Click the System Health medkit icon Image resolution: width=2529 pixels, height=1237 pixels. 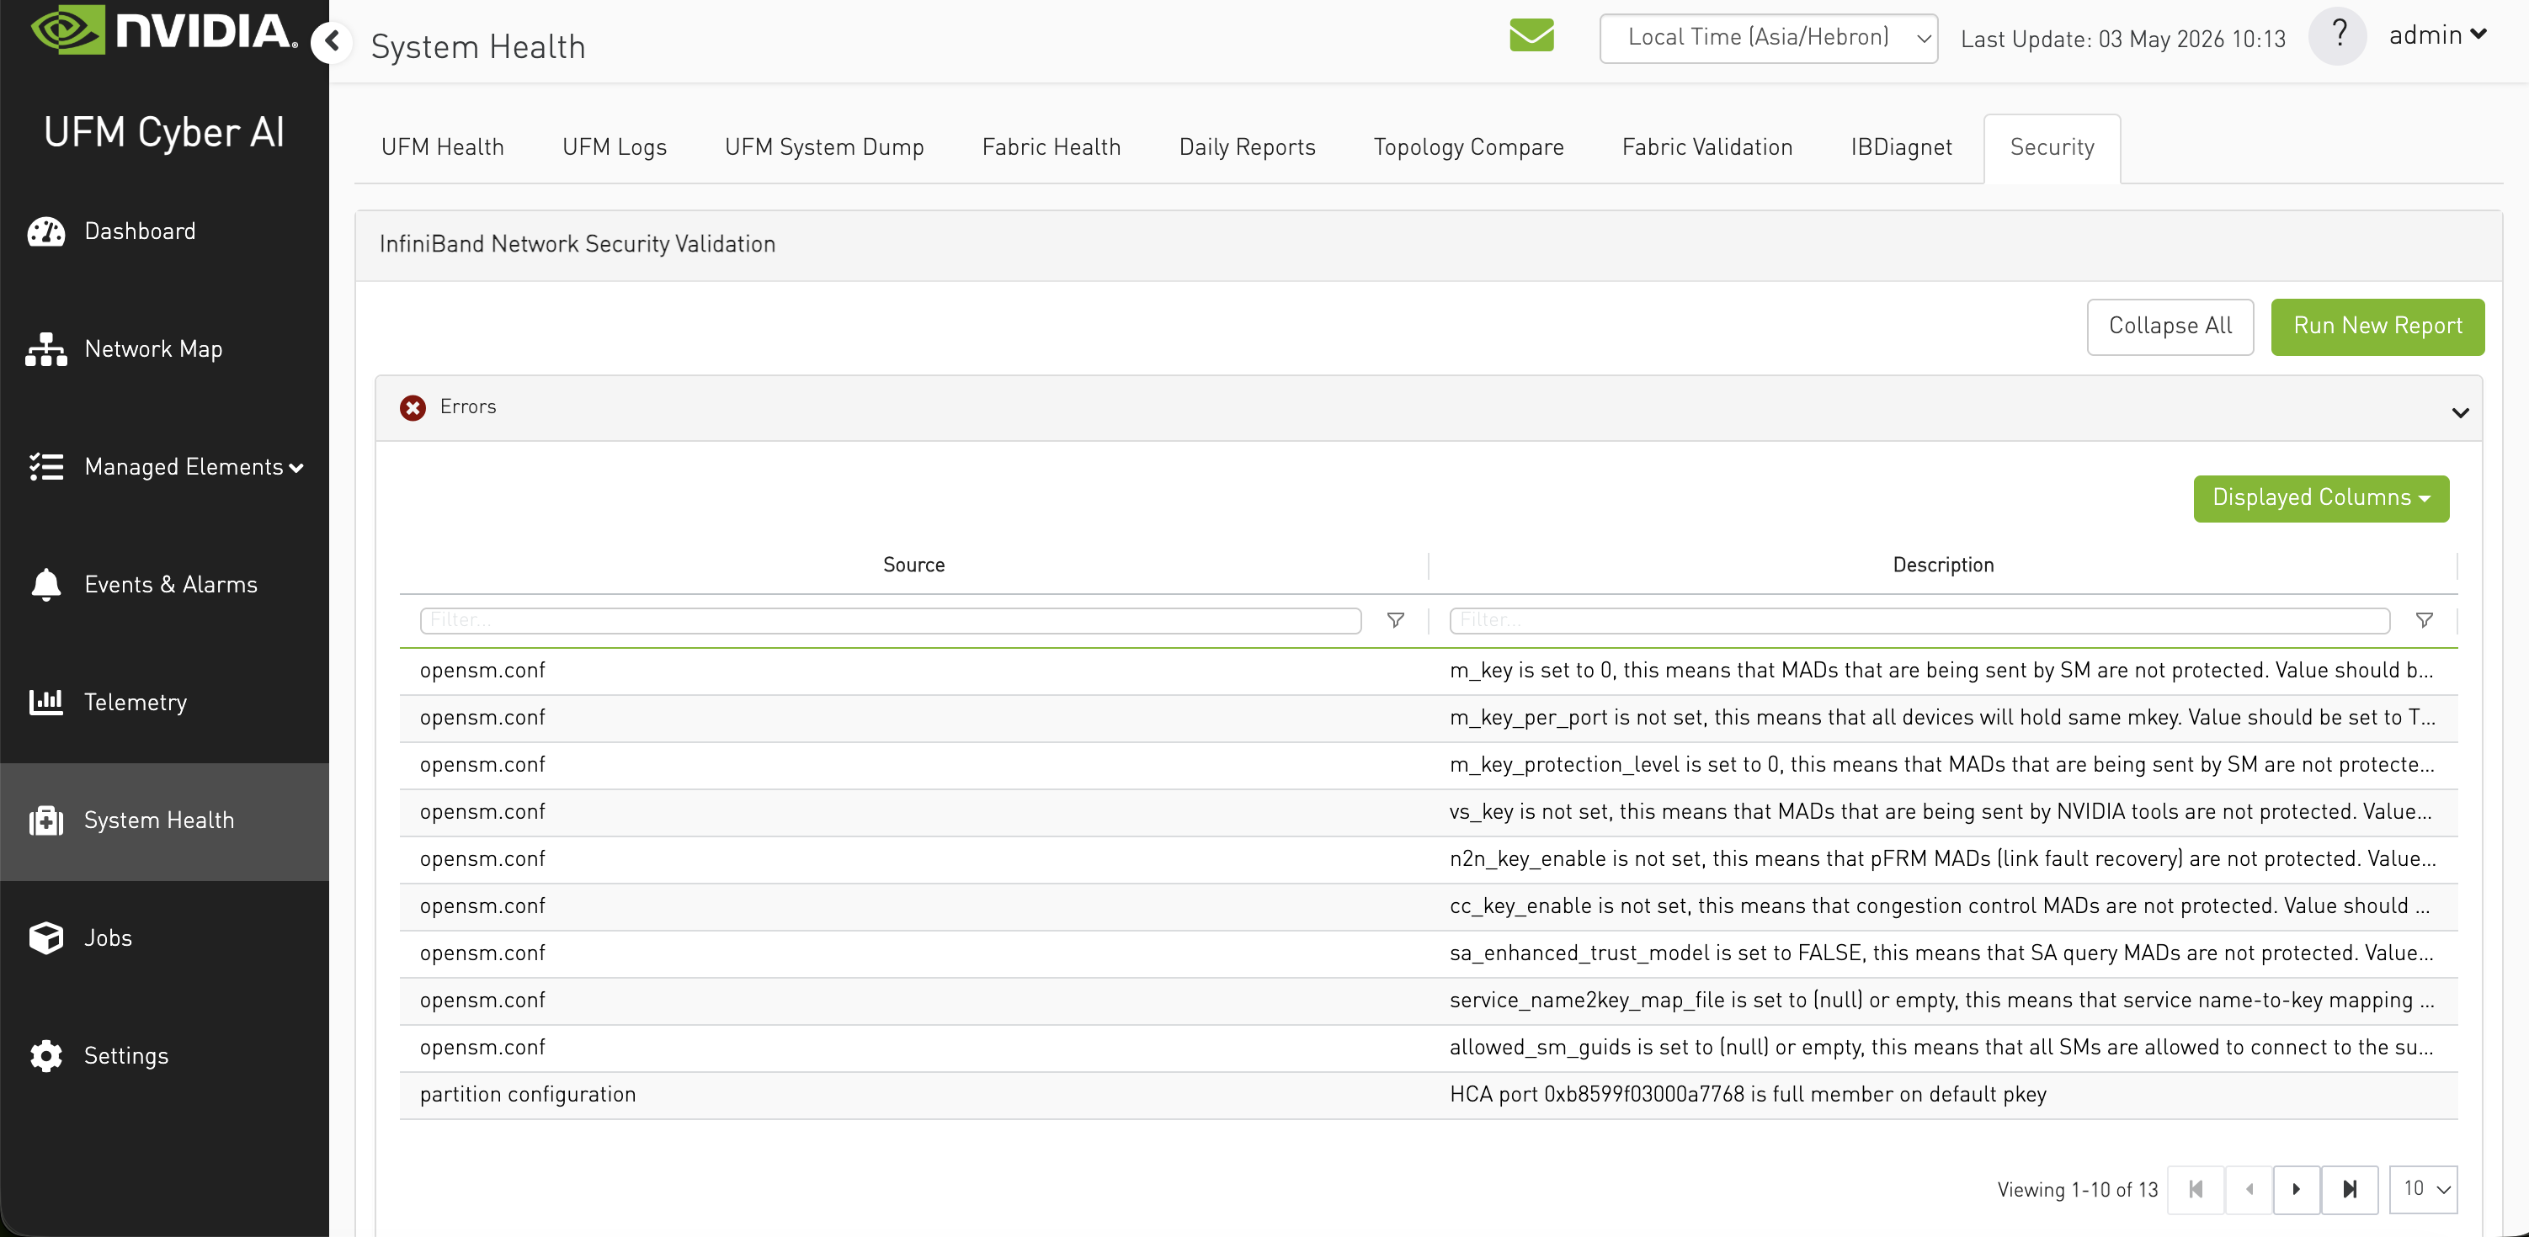tap(46, 820)
